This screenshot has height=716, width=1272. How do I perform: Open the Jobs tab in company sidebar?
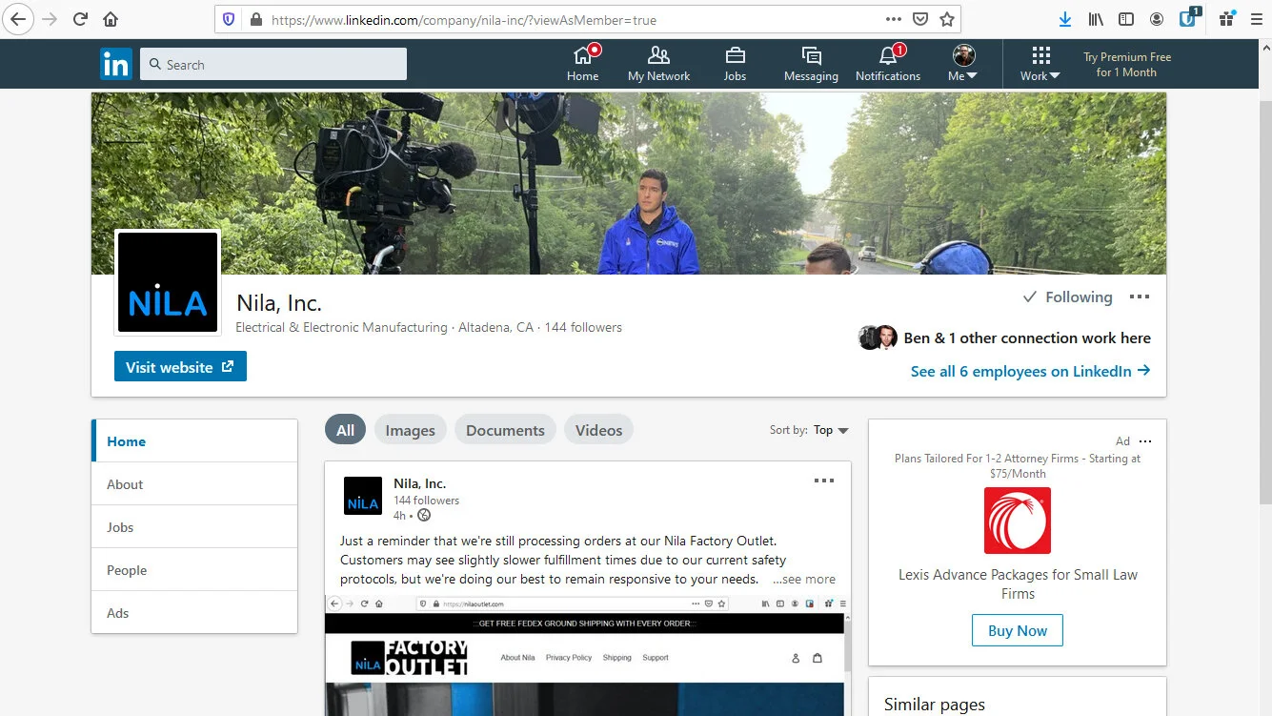[x=194, y=527]
